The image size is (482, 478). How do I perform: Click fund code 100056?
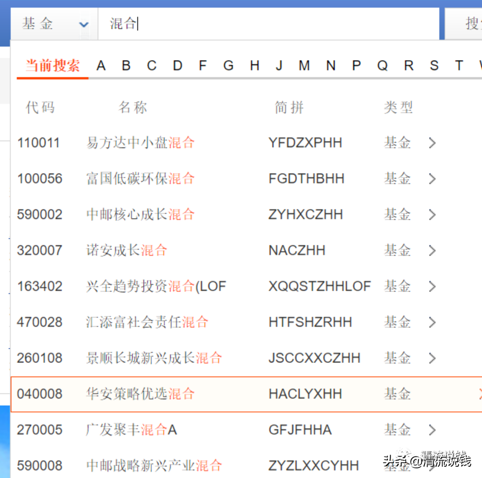coord(40,179)
